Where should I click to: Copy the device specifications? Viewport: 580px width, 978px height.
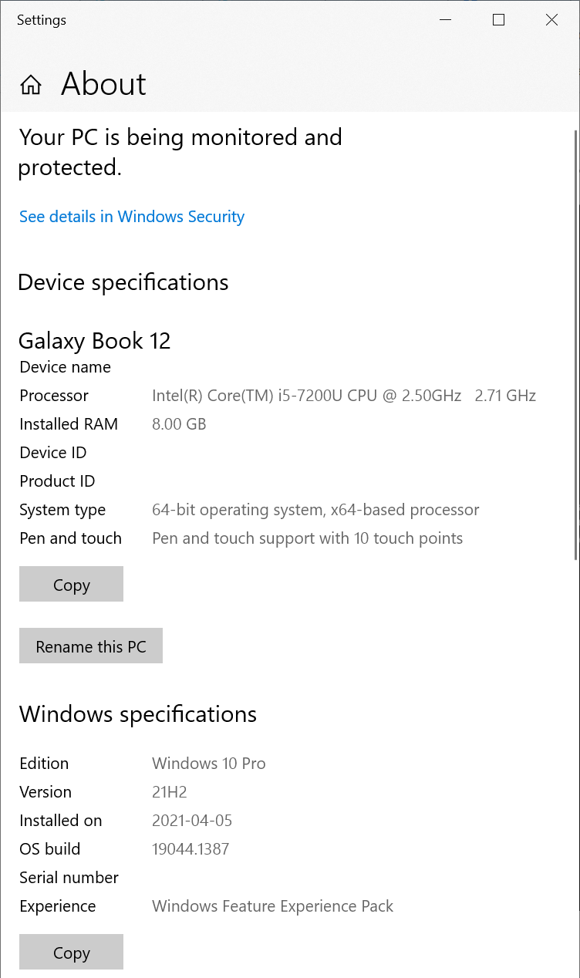(71, 584)
